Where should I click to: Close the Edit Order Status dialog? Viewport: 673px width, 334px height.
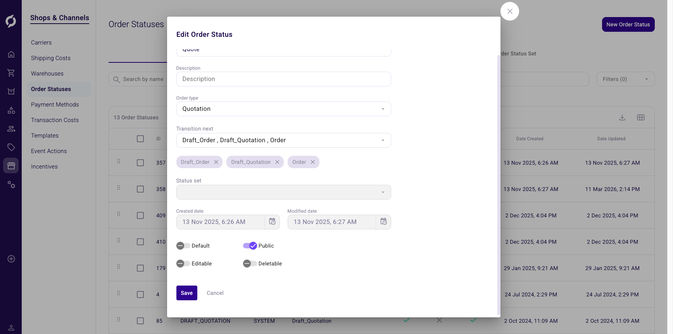pyautogui.click(x=510, y=11)
